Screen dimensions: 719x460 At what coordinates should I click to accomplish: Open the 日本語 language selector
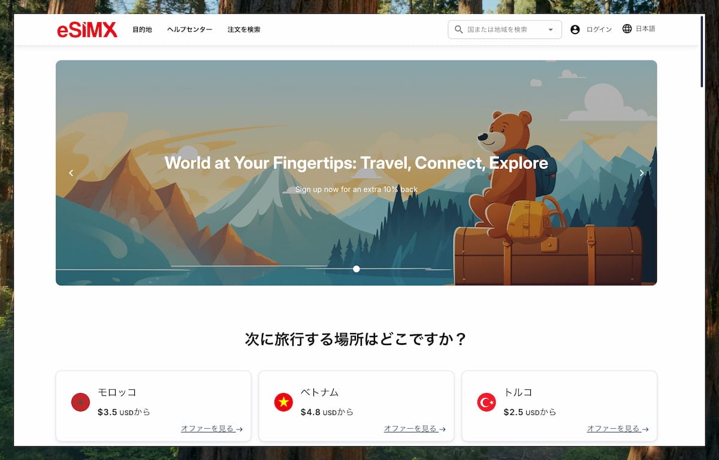pyautogui.click(x=645, y=29)
